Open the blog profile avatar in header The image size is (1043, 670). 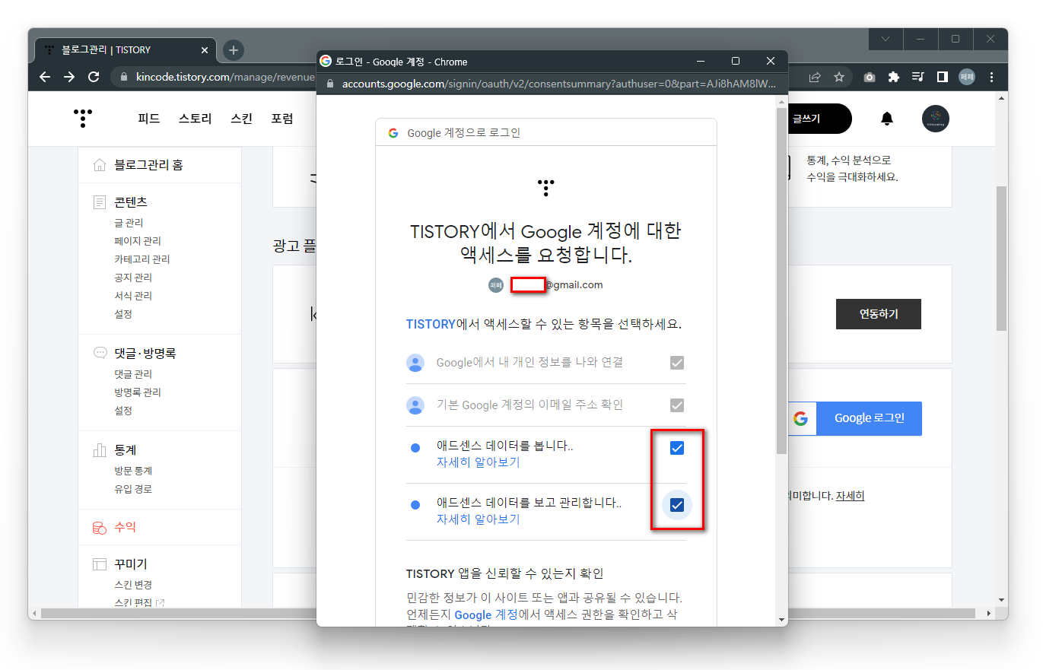tap(936, 119)
